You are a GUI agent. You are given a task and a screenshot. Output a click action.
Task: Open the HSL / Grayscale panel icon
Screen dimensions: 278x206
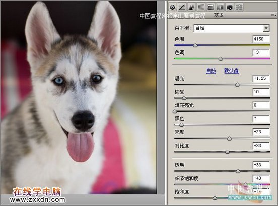coord(201,7)
